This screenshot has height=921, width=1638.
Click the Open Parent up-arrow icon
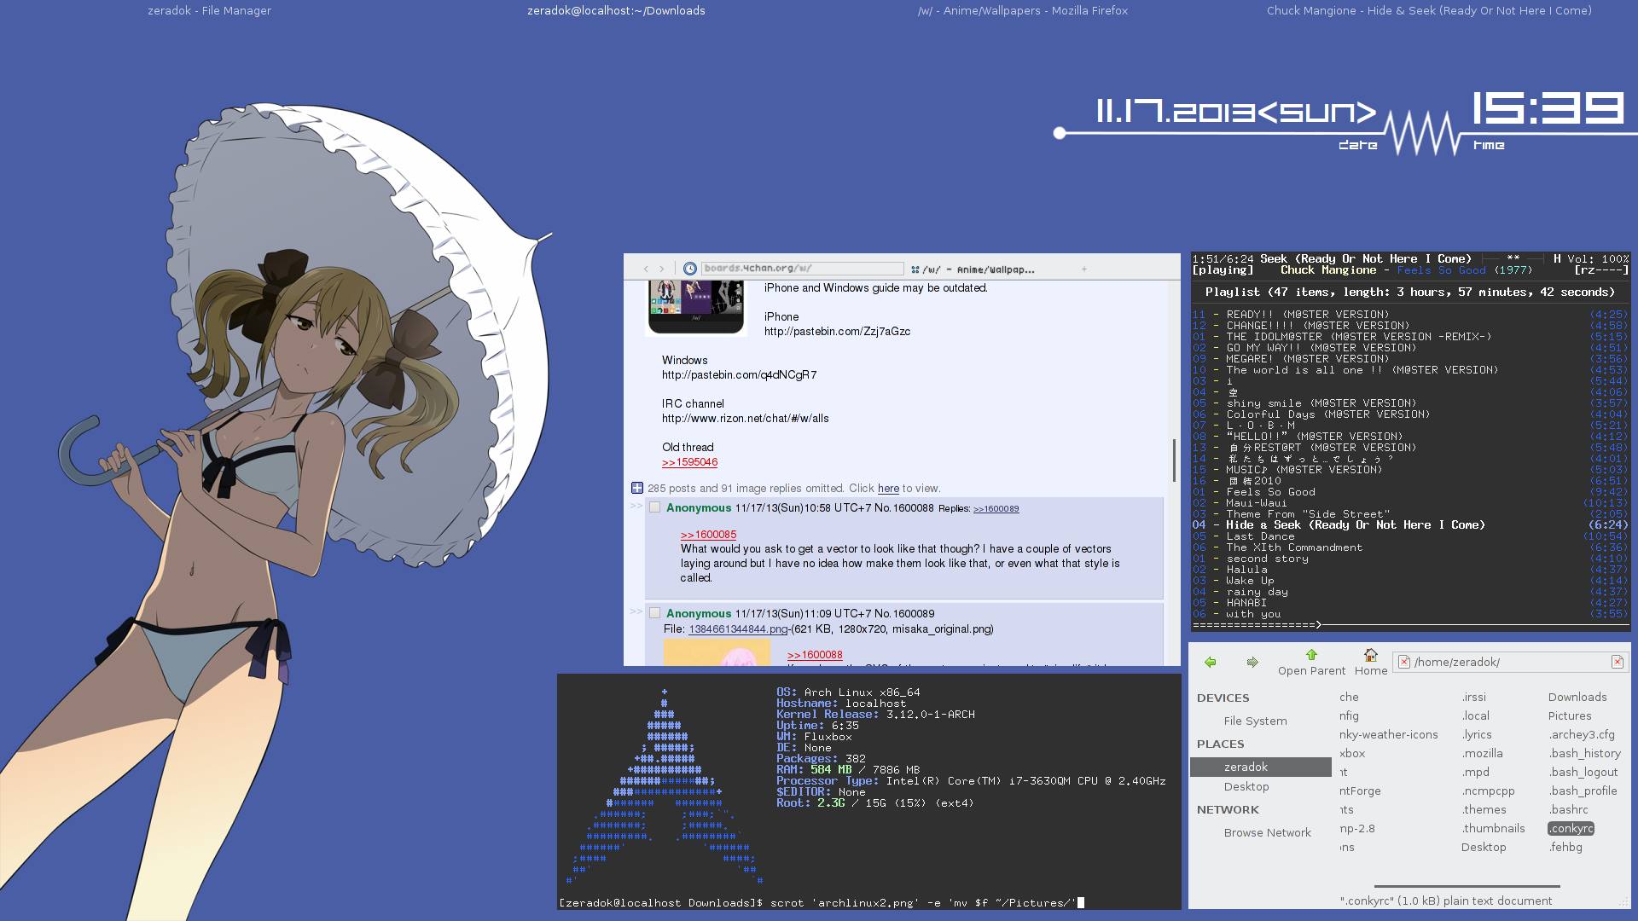tap(1311, 655)
